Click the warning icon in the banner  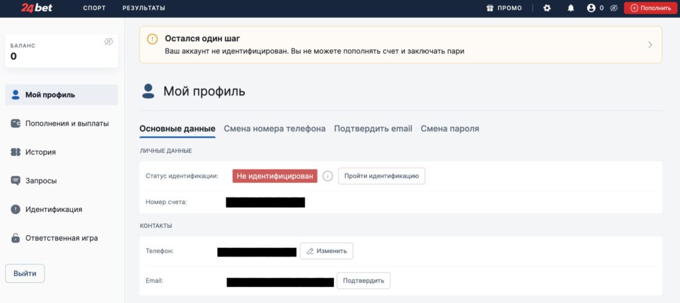tap(152, 39)
